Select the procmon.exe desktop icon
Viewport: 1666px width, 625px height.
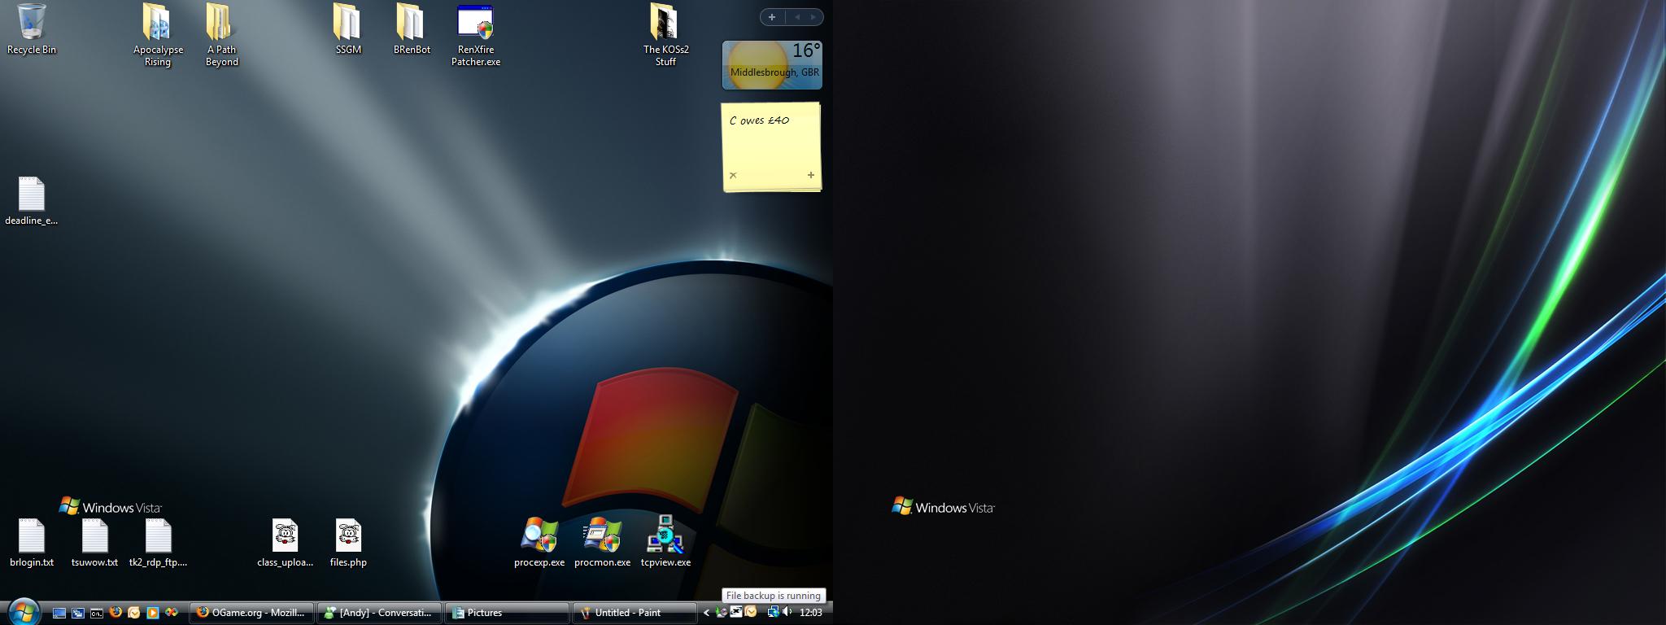[x=602, y=535]
